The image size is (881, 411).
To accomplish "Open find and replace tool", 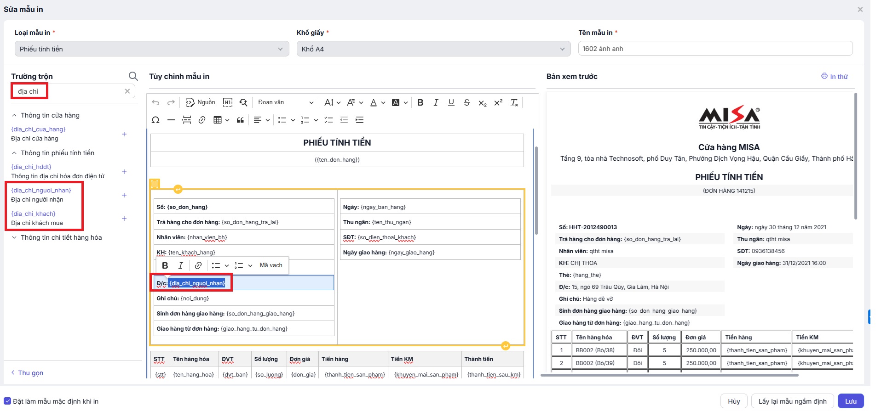I will click(243, 102).
